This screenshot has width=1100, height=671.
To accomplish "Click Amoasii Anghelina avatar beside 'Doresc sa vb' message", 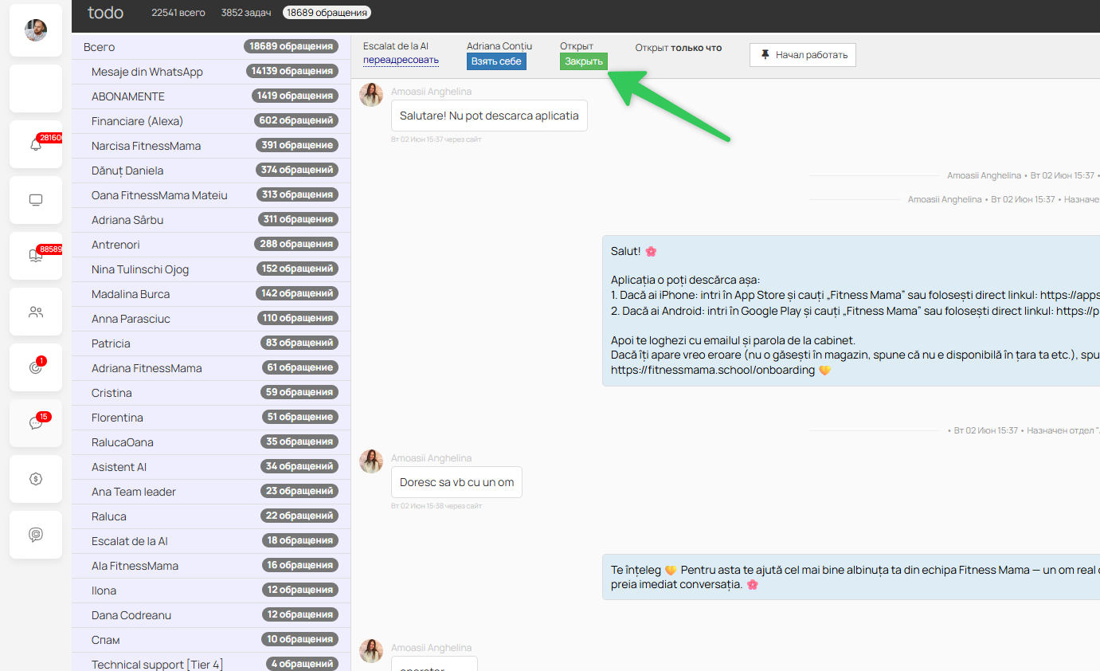I will pyautogui.click(x=371, y=461).
